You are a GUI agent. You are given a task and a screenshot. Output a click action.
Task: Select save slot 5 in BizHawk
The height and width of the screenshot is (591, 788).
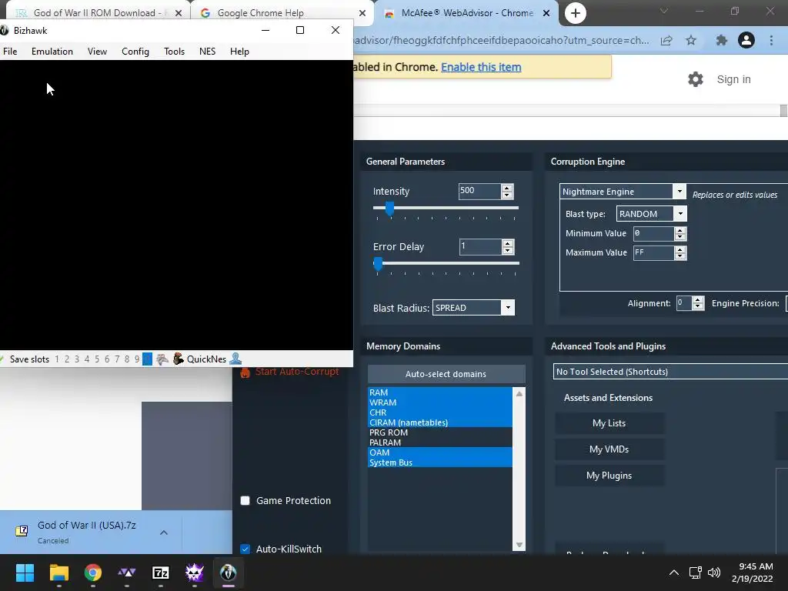[97, 359]
